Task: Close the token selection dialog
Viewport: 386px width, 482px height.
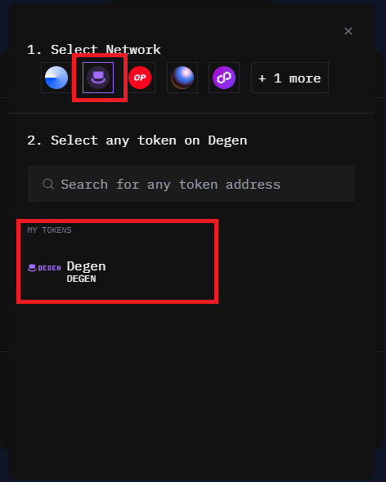Action: (x=348, y=31)
